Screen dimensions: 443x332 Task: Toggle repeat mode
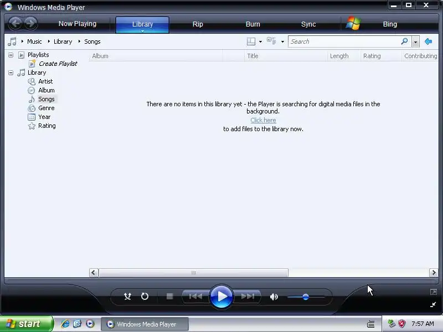click(x=145, y=297)
